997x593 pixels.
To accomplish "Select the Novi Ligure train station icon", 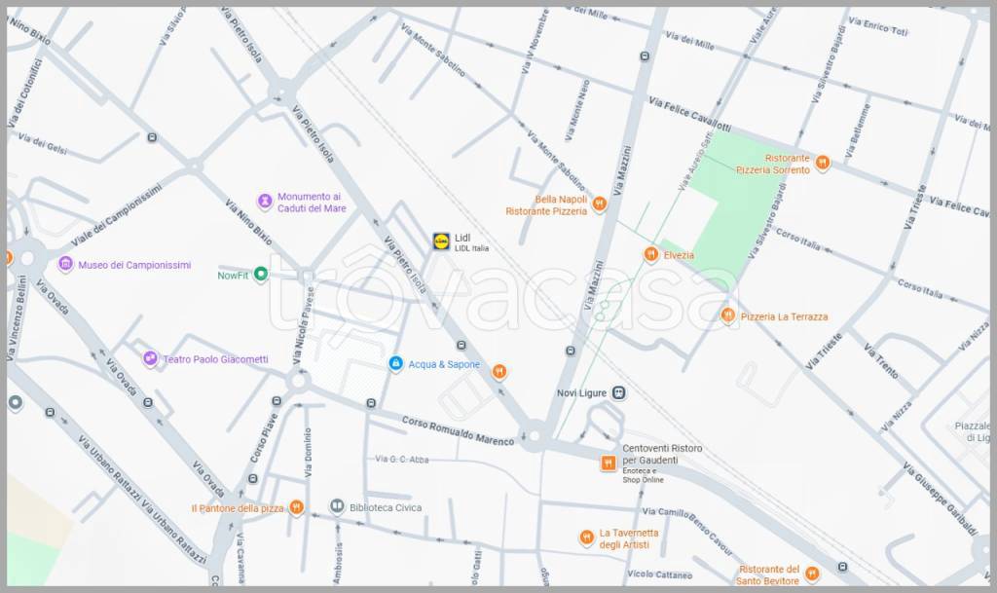I will coord(618,392).
